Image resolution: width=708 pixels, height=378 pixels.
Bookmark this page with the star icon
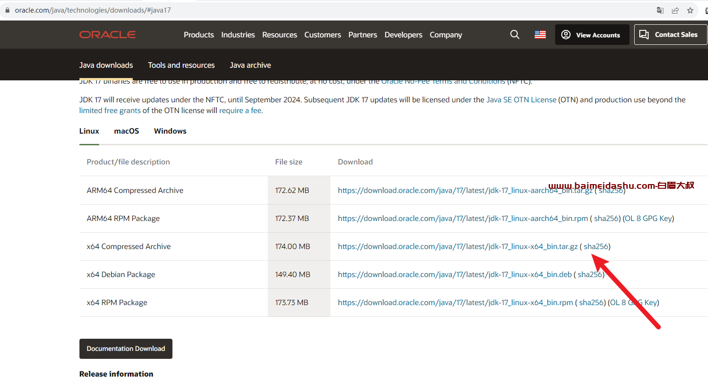(690, 10)
